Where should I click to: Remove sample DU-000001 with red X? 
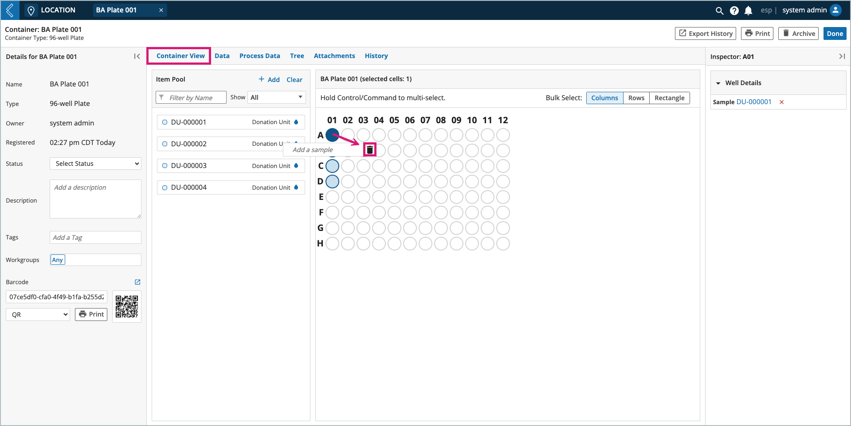(x=782, y=102)
